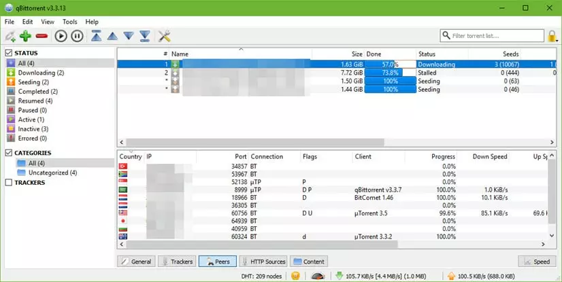Image resolution: width=562 pixels, height=282 pixels.
Task: Move torrent up in queue
Action: 112,36
